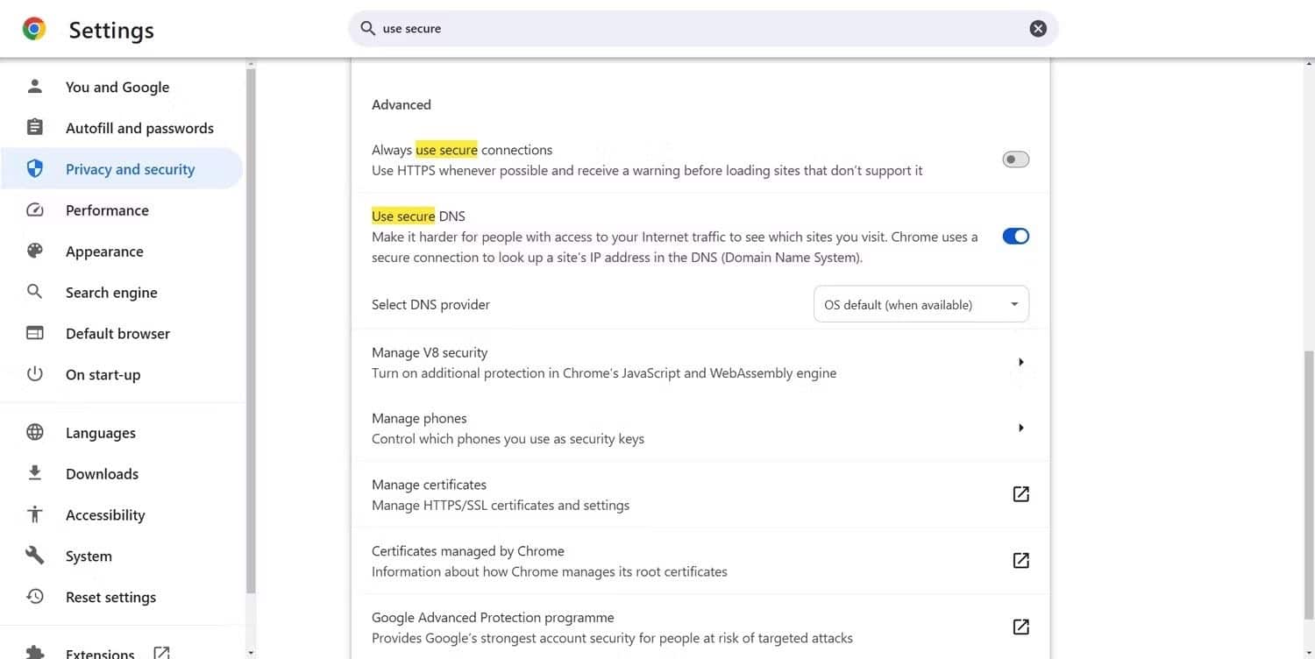Click the Manage certificates row title
This screenshot has height=659, width=1315.
pyautogui.click(x=429, y=485)
